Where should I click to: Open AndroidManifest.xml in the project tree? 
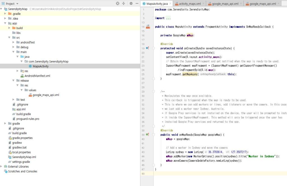(x=37, y=76)
